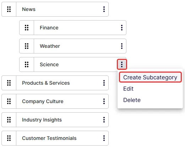Choose Delete from the Science menu

click(x=132, y=100)
